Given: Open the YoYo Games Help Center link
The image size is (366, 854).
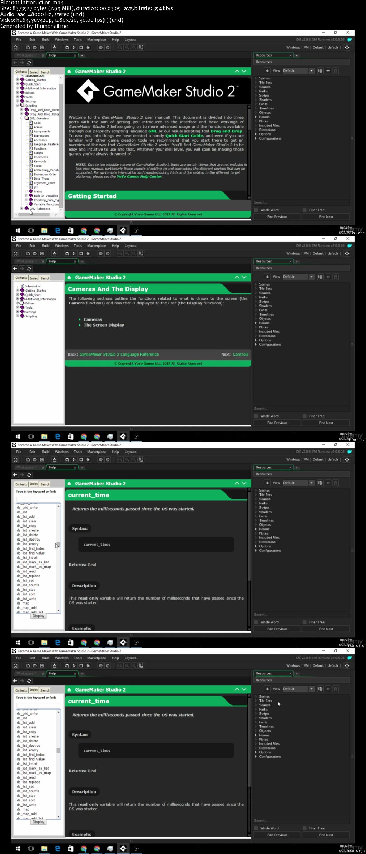Looking at the screenshot, I should click(139, 177).
